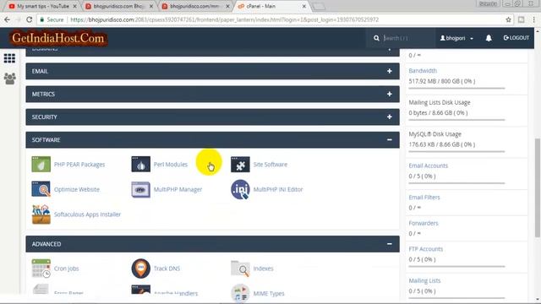This screenshot has height=304, width=541.
Task: Open MultiPHP Manager icon
Action: 141,189
